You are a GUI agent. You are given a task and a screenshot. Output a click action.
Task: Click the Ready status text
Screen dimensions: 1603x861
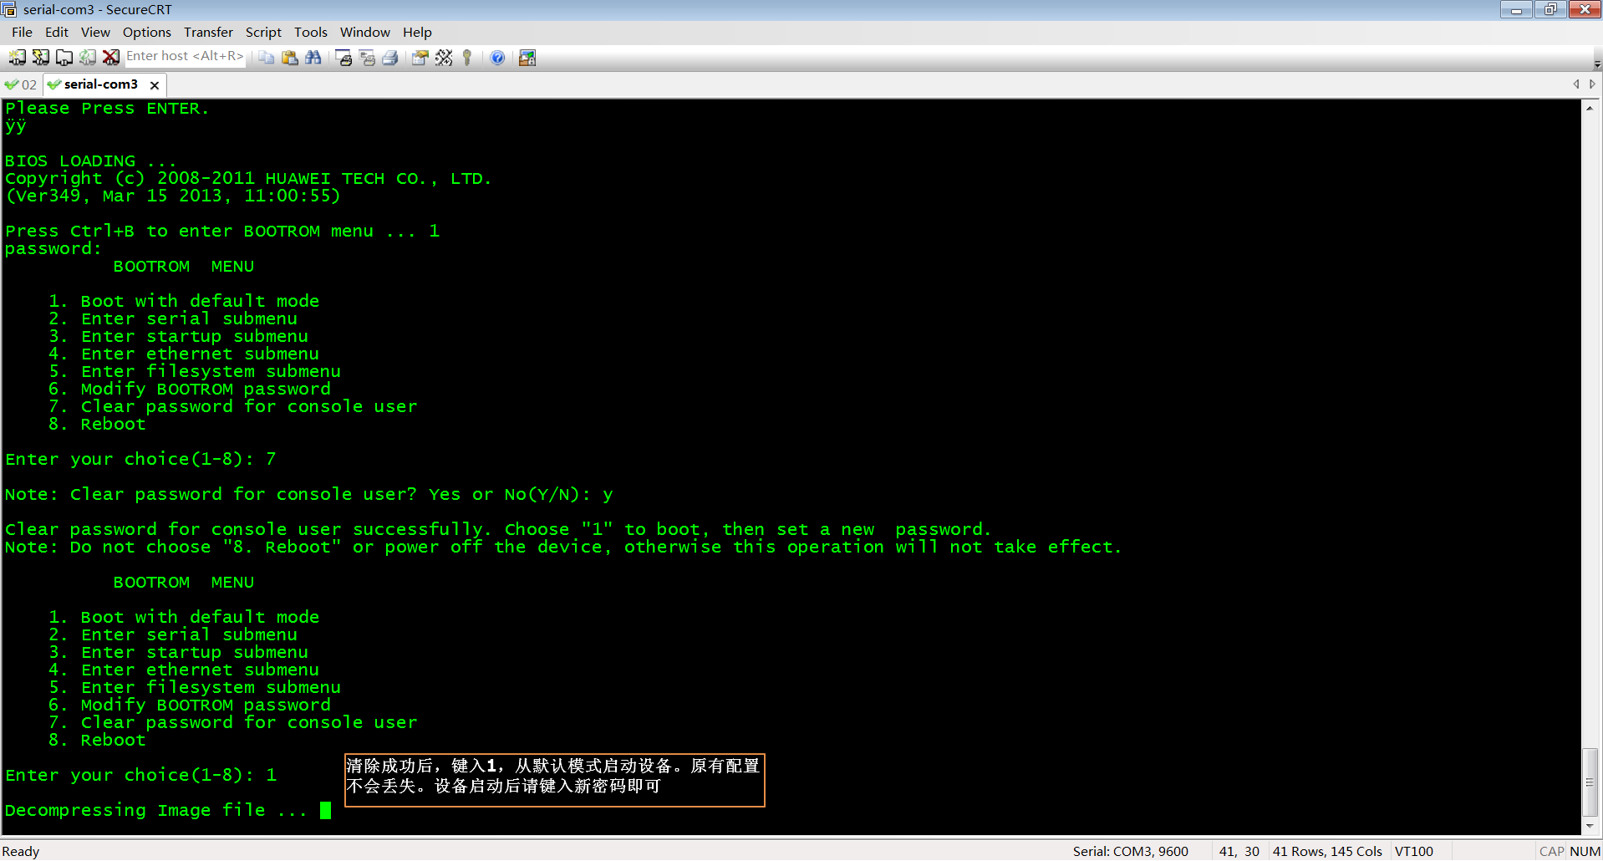pos(21,851)
